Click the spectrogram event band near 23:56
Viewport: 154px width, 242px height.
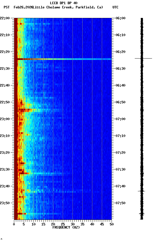(x=38, y=214)
